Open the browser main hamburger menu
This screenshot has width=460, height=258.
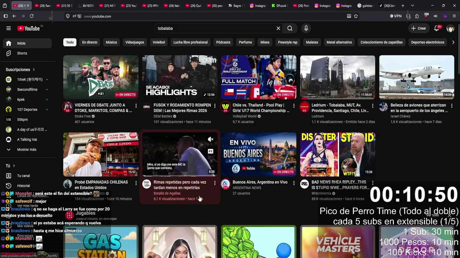pyautogui.click(x=454, y=16)
